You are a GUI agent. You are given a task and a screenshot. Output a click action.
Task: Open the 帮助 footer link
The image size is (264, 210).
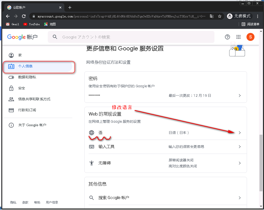click(37, 203)
